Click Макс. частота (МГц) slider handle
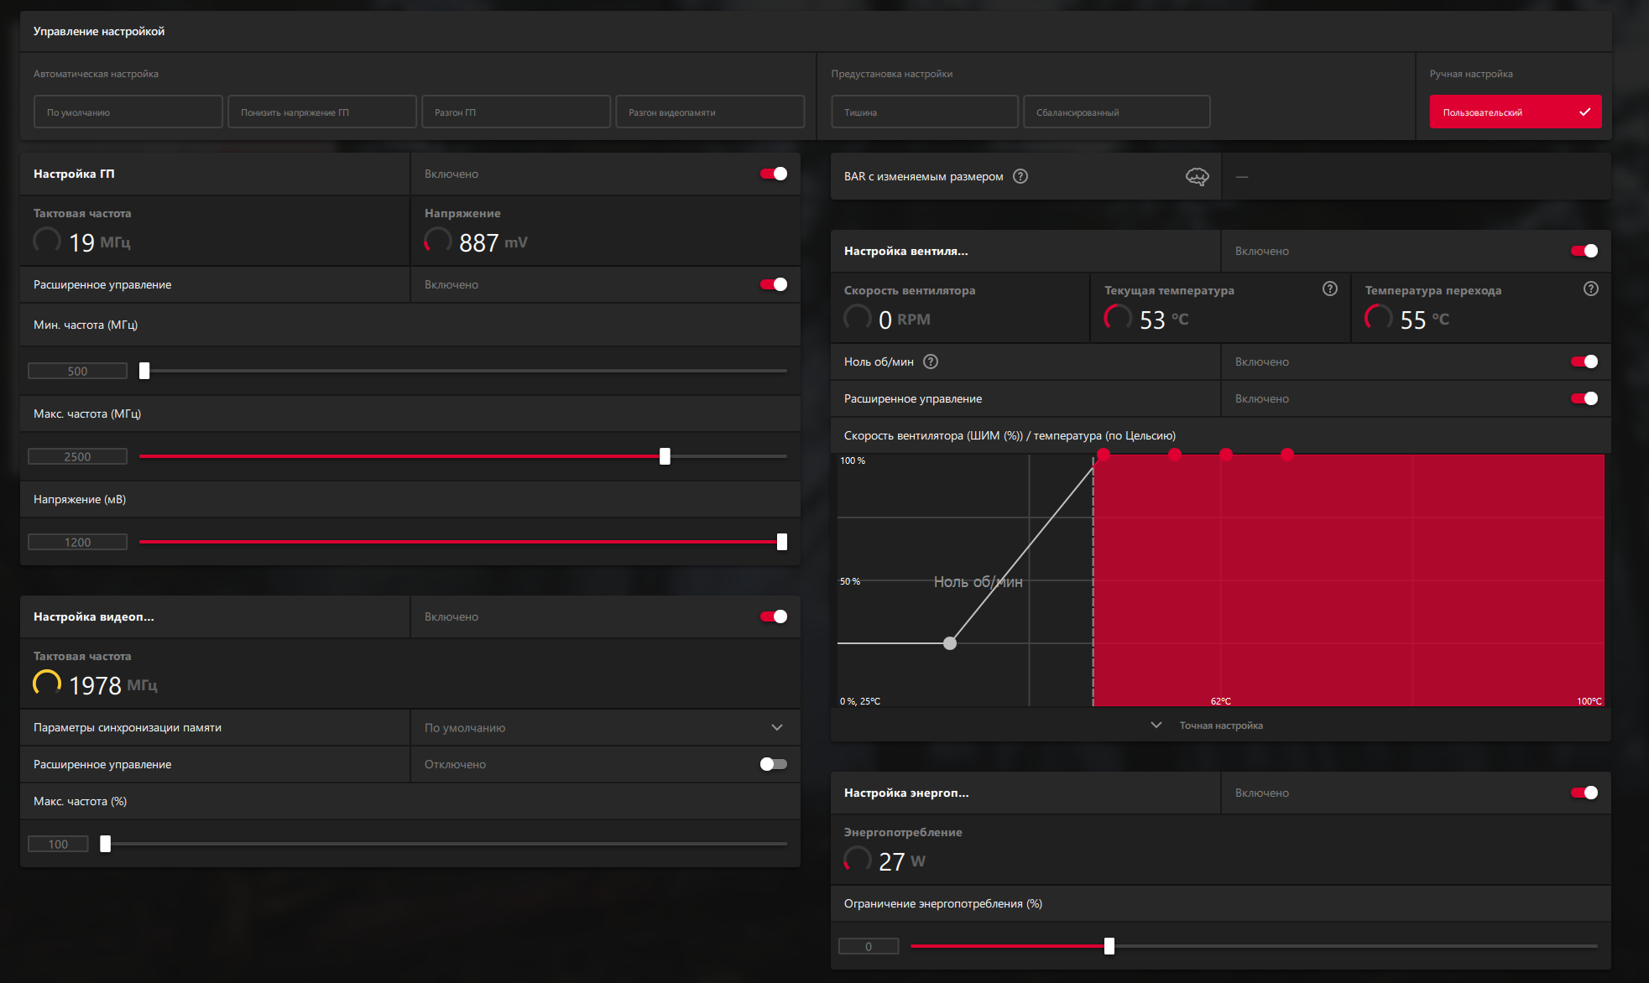The image size is (1649, 983). (x=665, y=456)
